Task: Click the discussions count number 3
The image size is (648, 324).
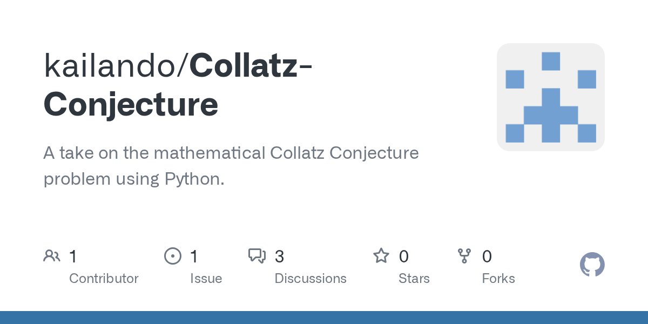Action: click(279, 256)
